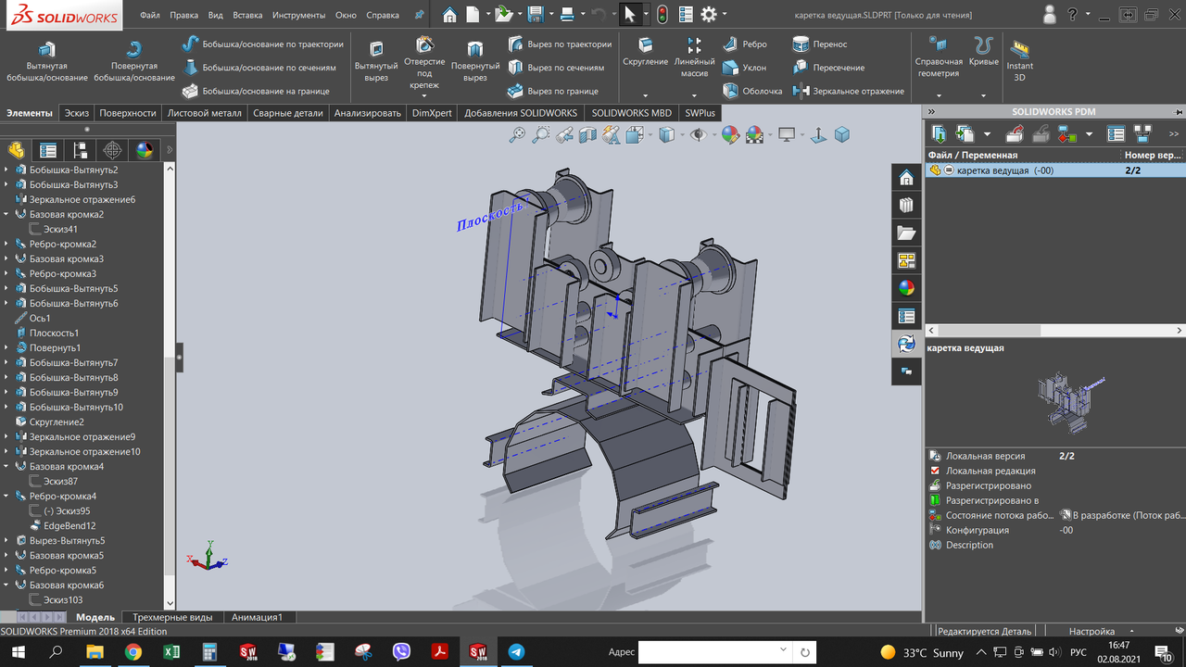Select Зеркальное отражение mirror tool
This screenshot has height=667, width=1186.
pos(849,91)
